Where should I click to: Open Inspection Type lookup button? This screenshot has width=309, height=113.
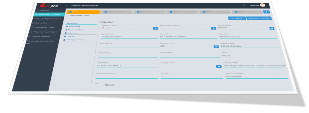(216, 47)
